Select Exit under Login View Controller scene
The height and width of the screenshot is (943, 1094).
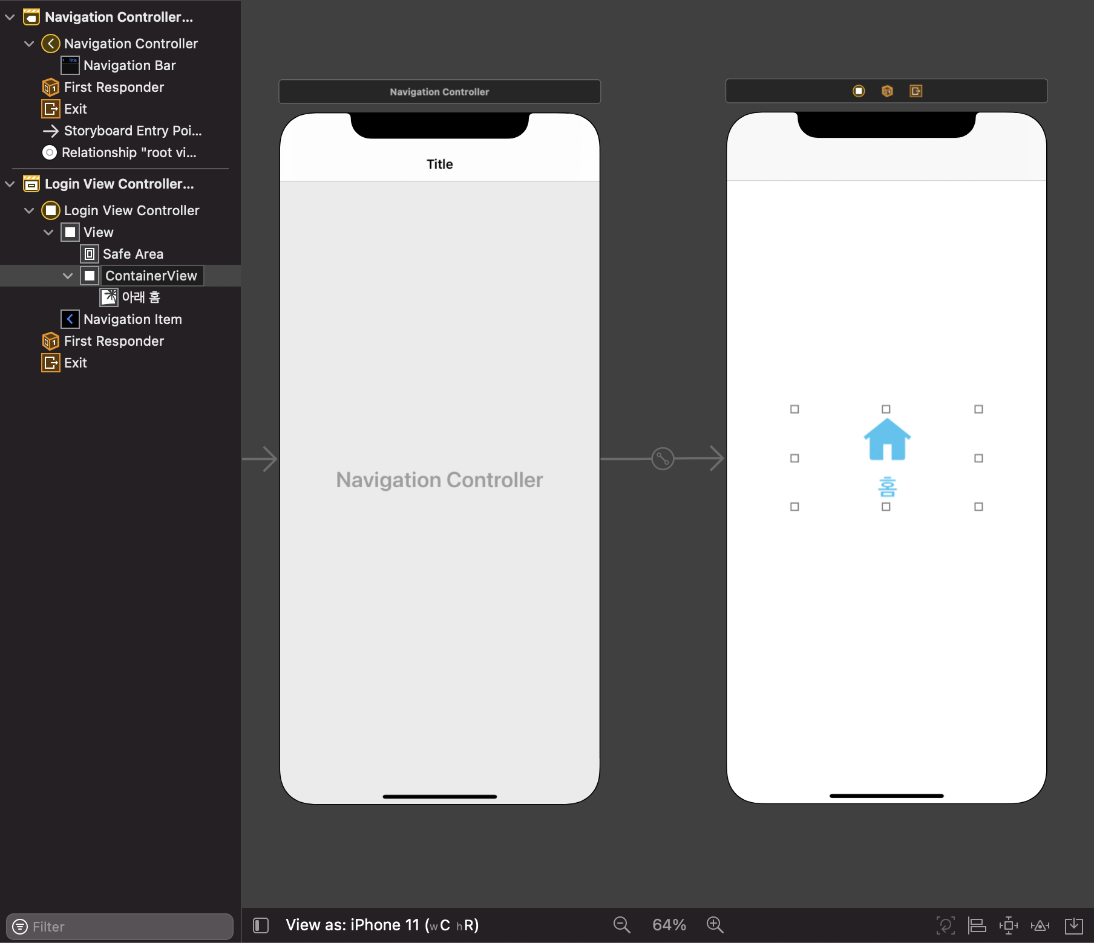(120, 363)
